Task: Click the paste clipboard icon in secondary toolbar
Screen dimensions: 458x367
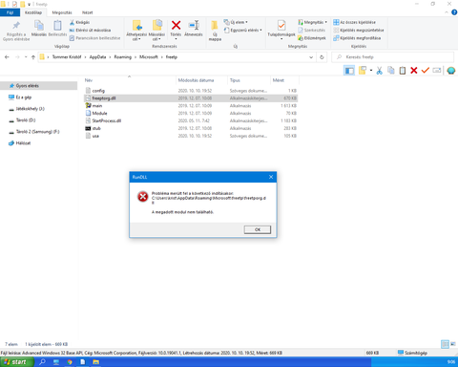Action: point(403,71)
